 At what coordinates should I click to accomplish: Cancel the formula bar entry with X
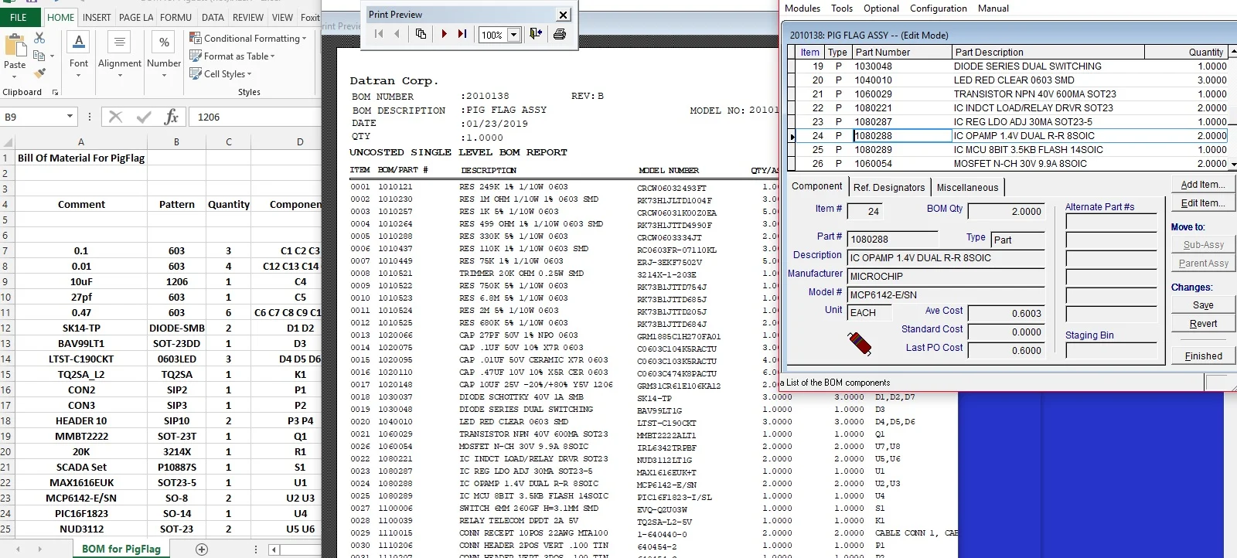coord(115,117)
